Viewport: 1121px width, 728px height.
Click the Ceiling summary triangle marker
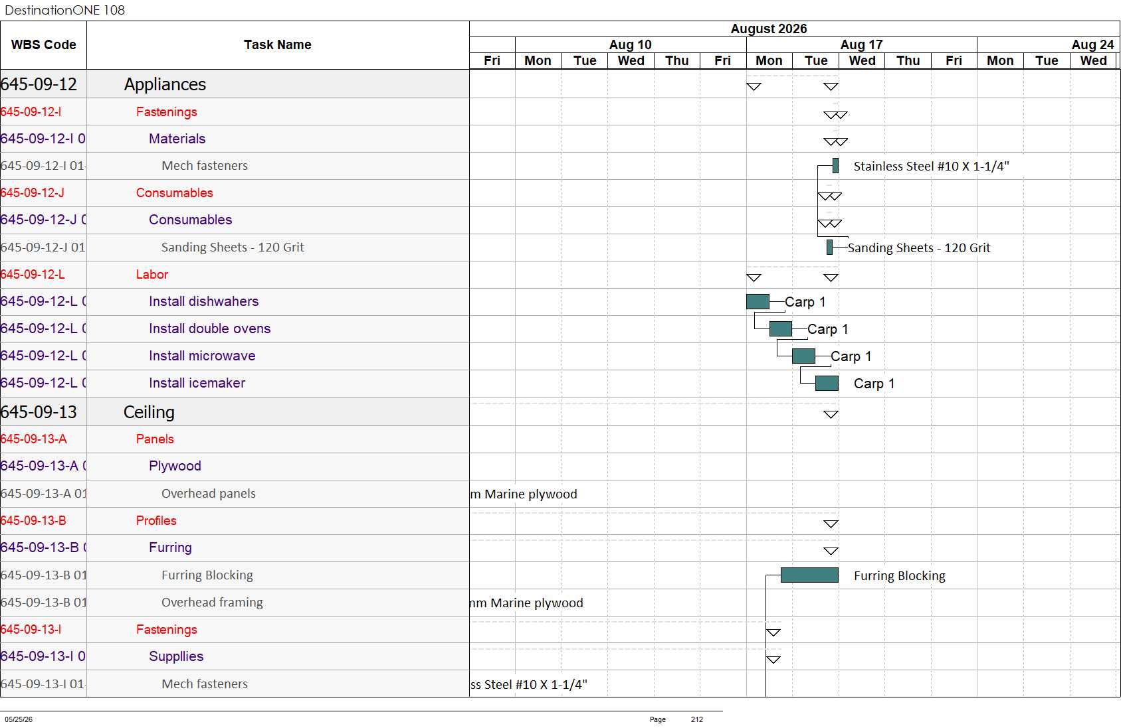[x=831, y=415]
